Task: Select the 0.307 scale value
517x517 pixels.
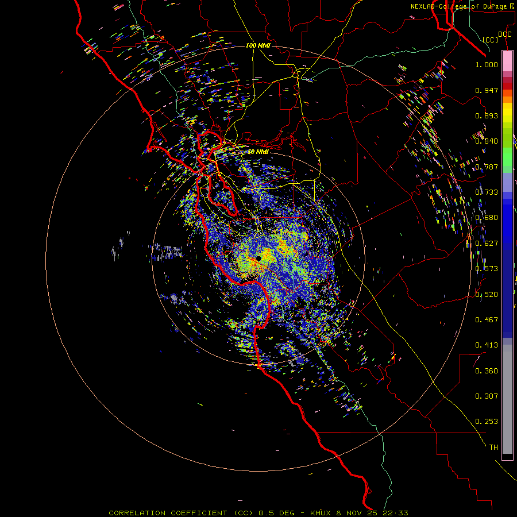Action: coord(487,396)
